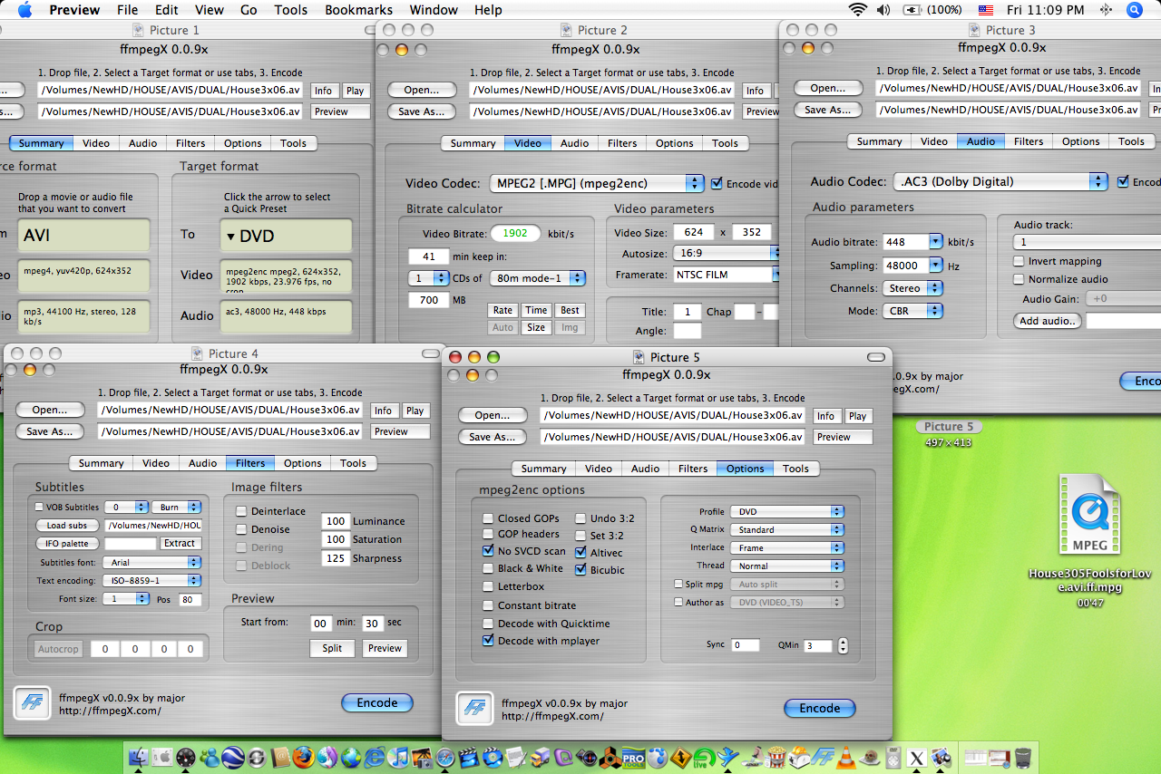Image resolution: width=1161 pixels, height=774 pixels.
Task: Check the VOB Subtitles box
Action: point(39,507)
